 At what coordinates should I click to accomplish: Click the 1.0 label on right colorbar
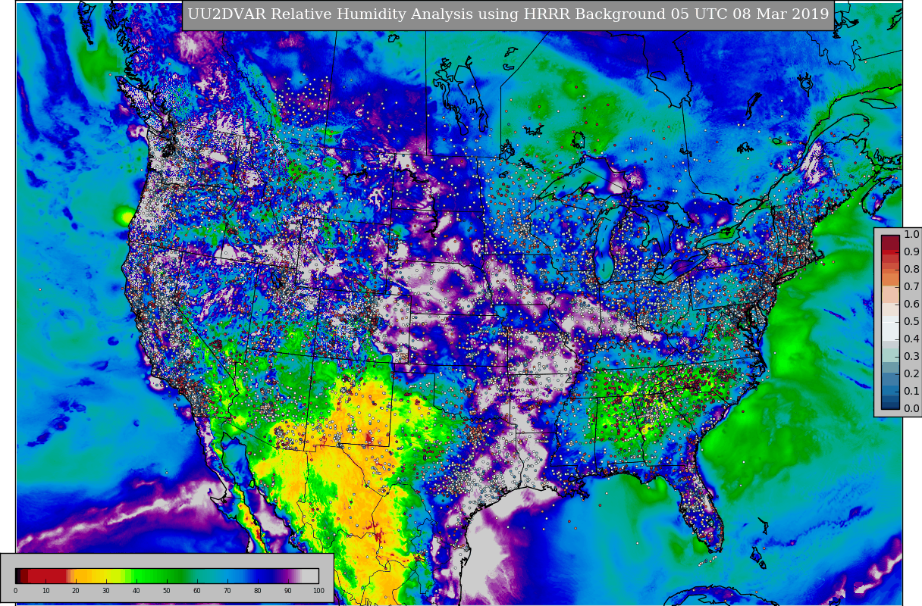click(x=911, y=234)
